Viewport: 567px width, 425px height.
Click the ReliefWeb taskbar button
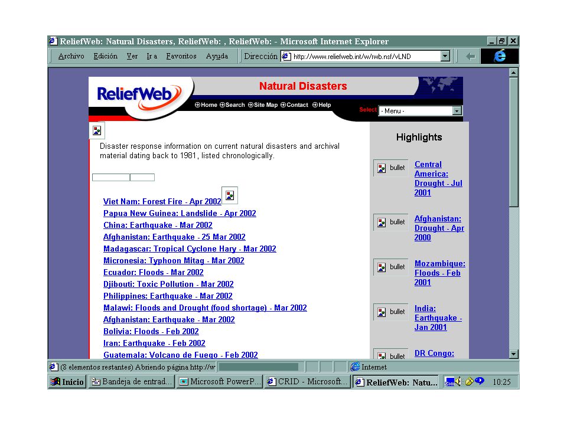coord(396,382)
